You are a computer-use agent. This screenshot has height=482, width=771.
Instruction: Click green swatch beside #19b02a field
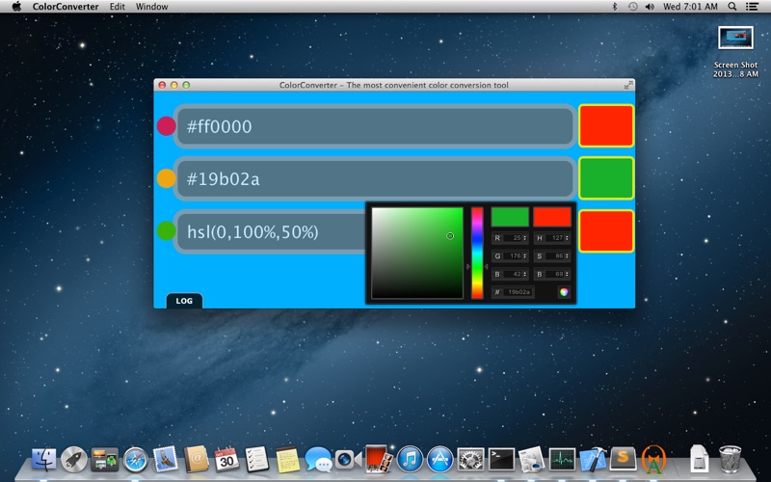[x=606, y=178]
